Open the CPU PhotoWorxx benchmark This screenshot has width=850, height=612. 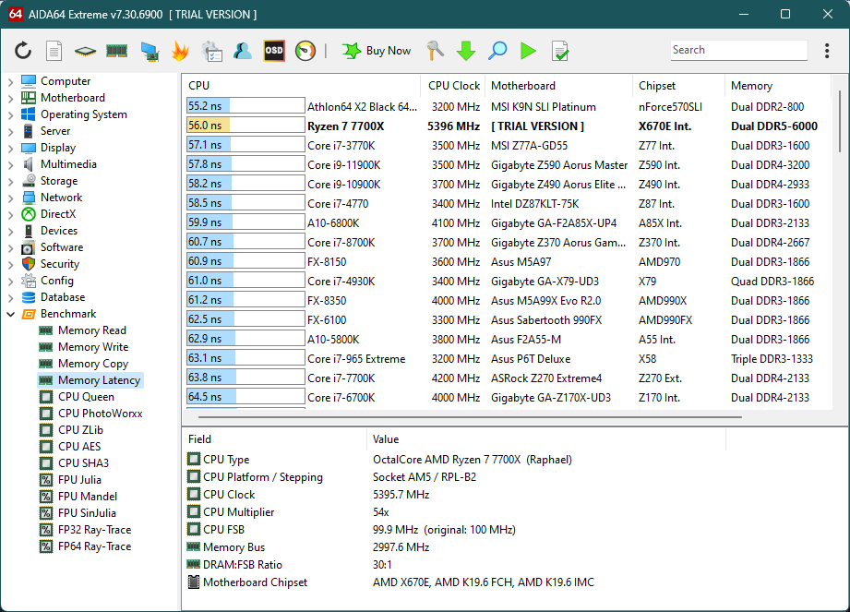[x=101, y=414]
